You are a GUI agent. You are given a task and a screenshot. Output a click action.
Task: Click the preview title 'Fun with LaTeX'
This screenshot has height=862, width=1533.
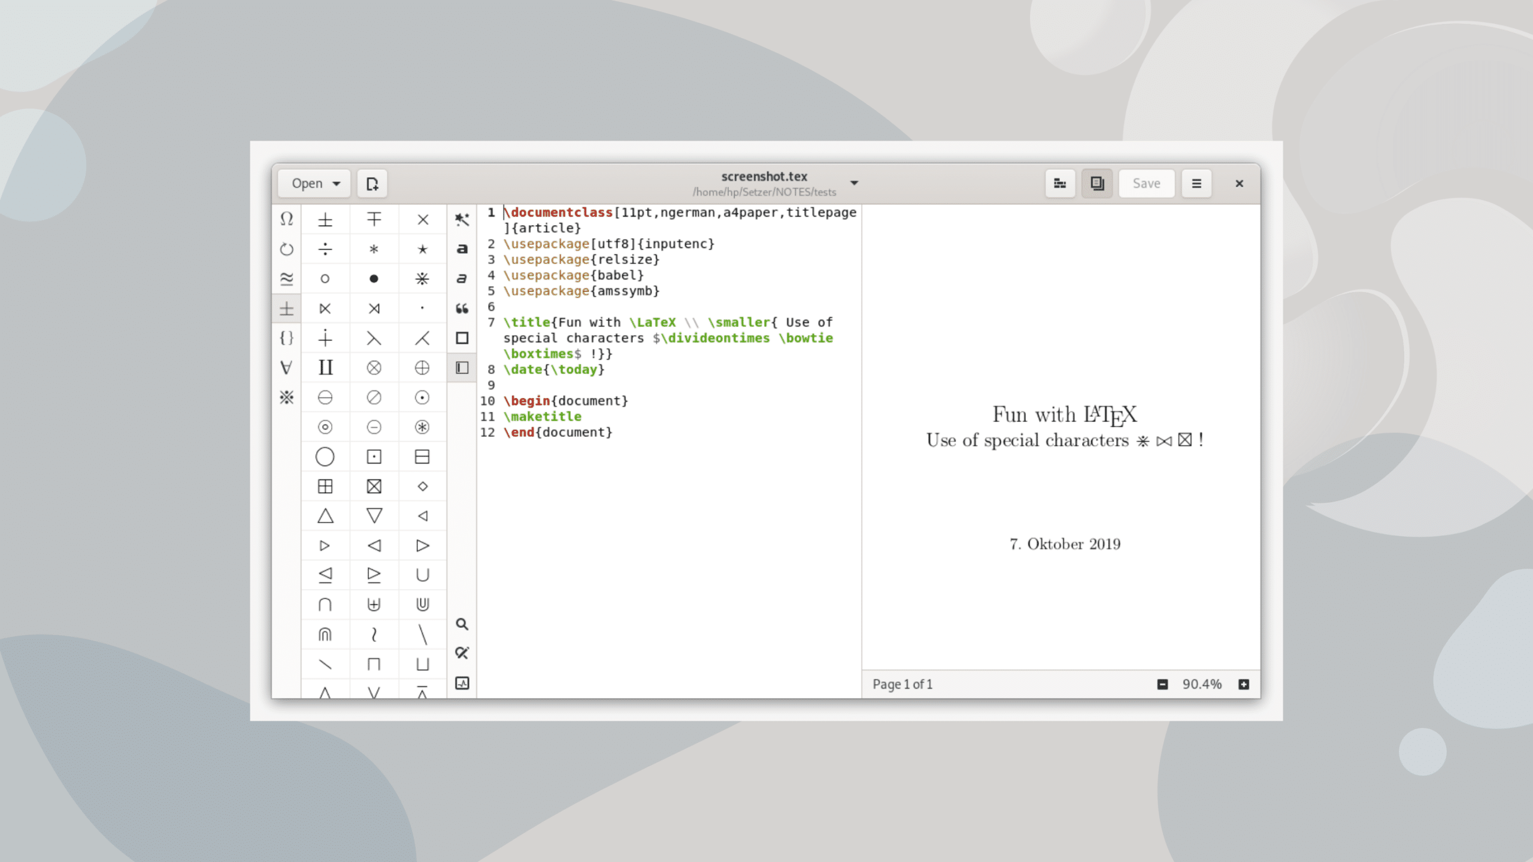pos(1064,415)
